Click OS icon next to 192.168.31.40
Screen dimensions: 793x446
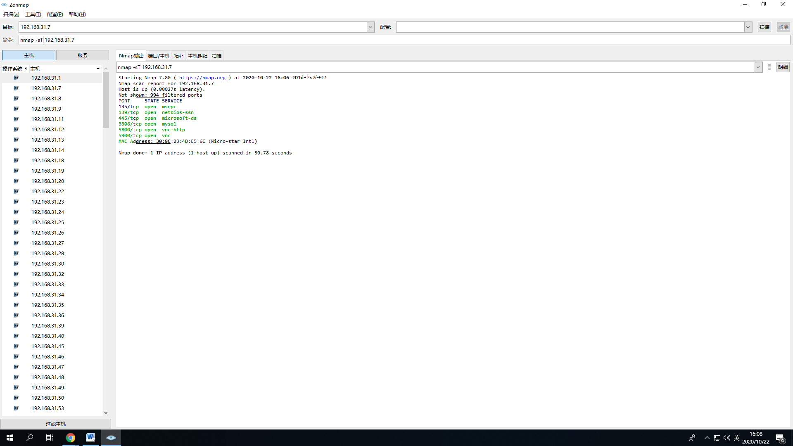click(x=16, y=336)
